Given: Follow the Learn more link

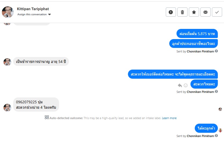Looking at the screenshot, I should [x=169, y=118].
